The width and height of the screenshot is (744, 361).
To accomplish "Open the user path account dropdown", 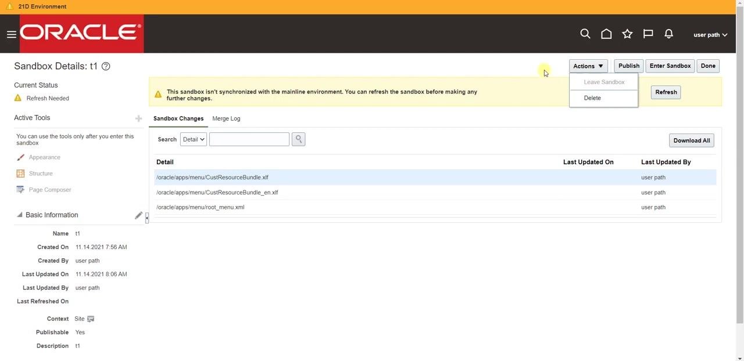I will (710, 35).
